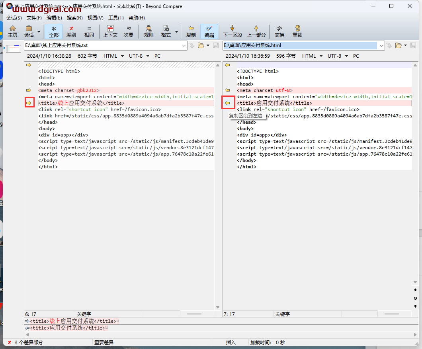422x349 pixels.
Task: Click the 格式 format icon
Action: (x=166, y=31)
